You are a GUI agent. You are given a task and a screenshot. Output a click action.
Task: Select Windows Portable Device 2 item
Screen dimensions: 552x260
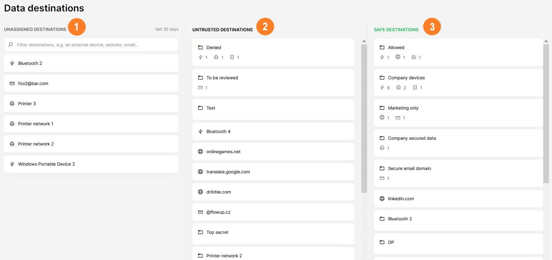tap(46, 164)
